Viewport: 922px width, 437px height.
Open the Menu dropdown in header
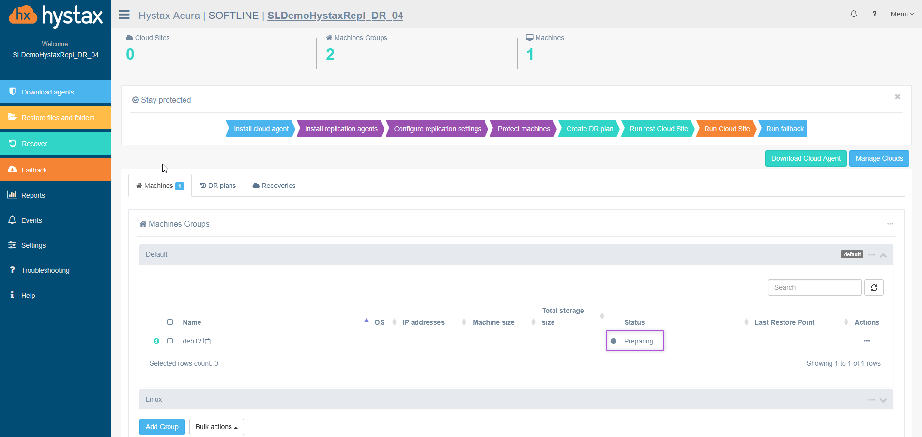(x=902, y=14)
